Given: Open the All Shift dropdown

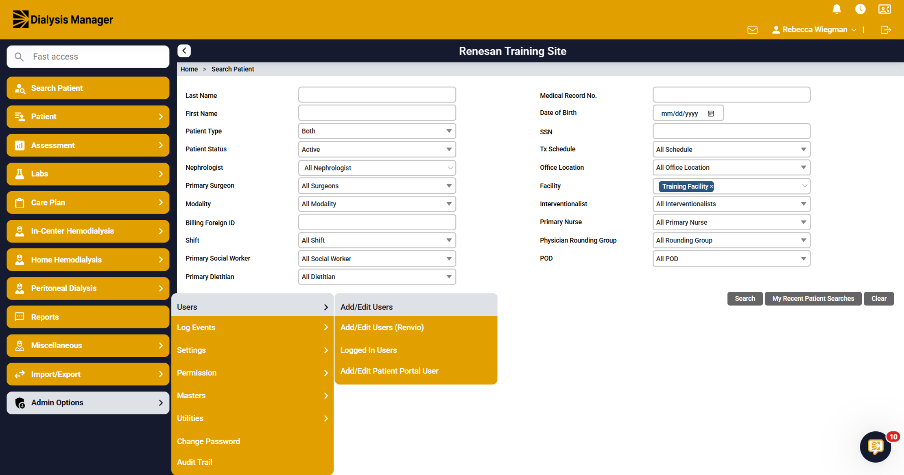Looking at the screenshot, I should (x=377, y=240).
